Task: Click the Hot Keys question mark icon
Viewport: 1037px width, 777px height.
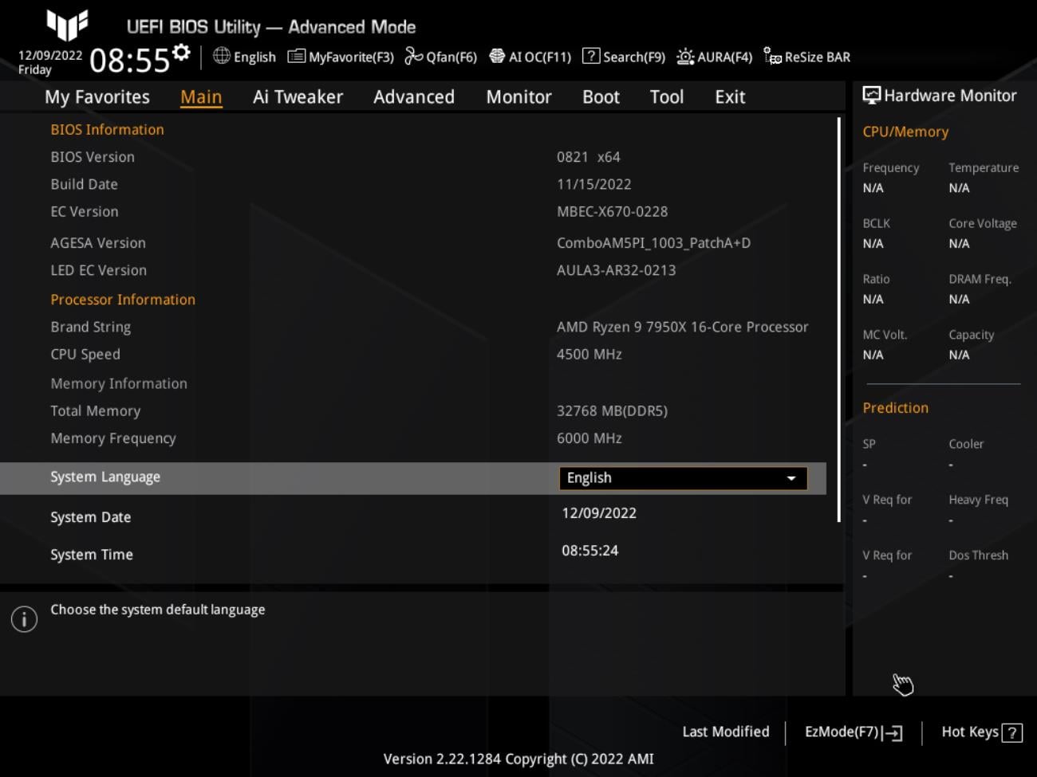Action: tap(1011, 732)
